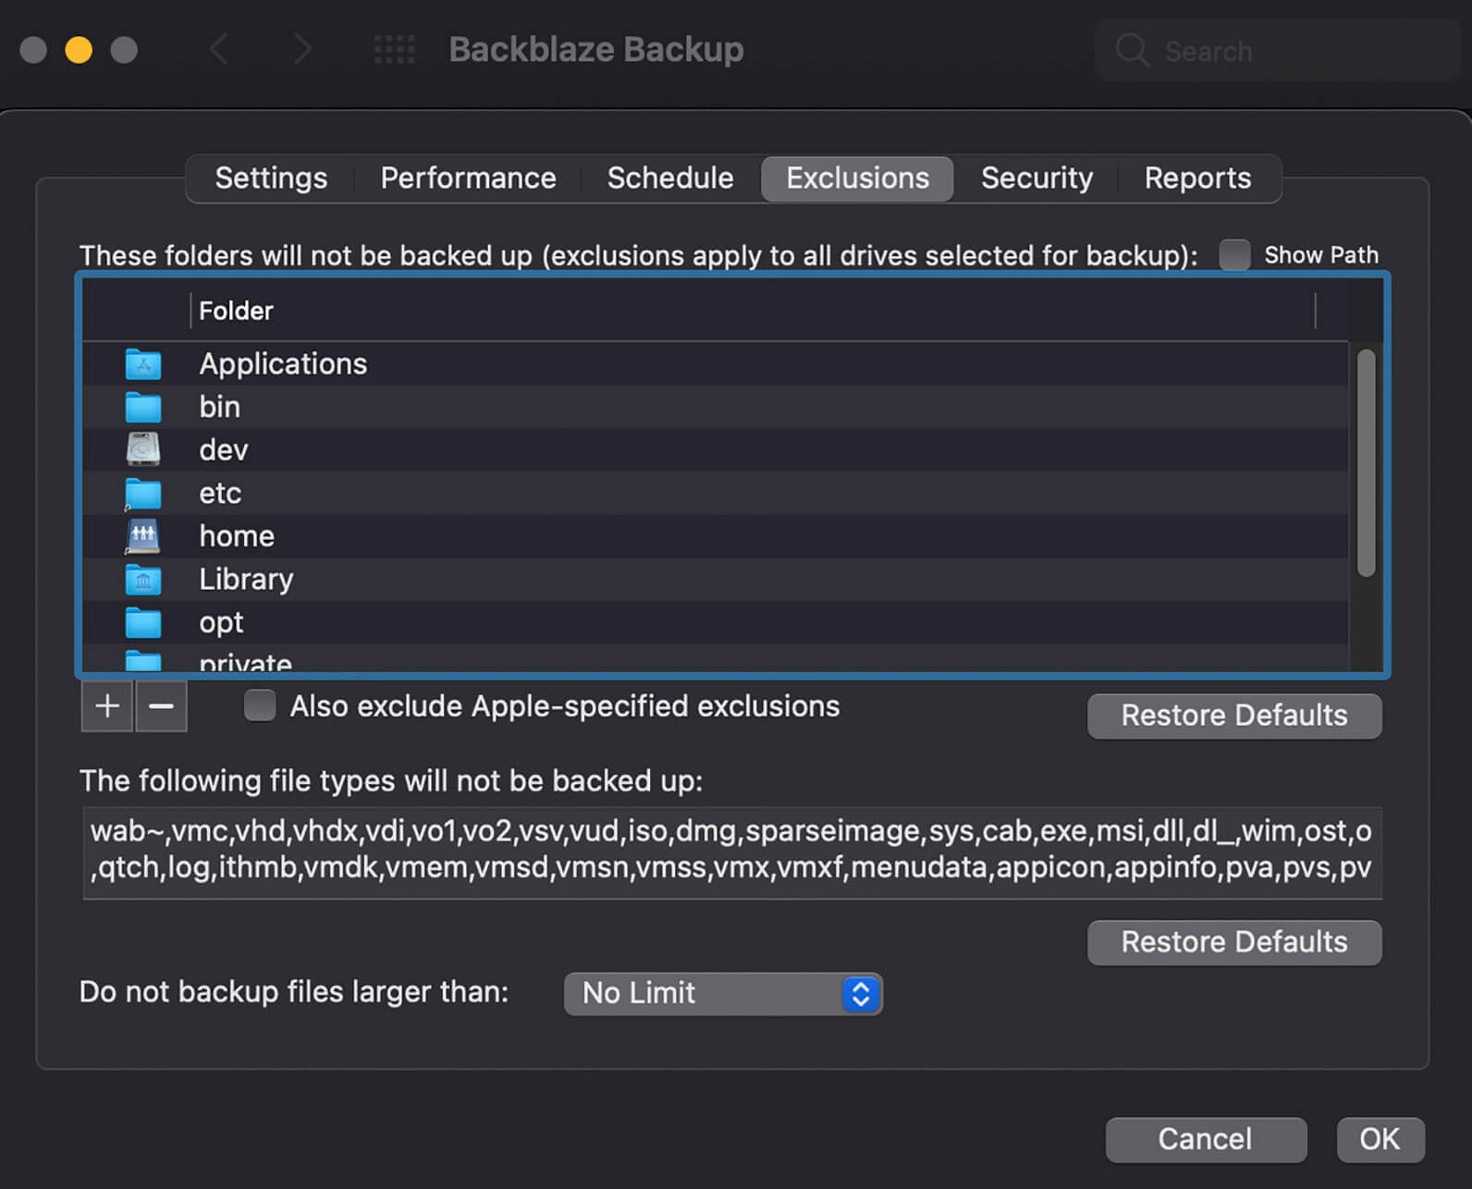Open the No Limit file size dropdown
The width and height of the screenshot is (1472, 1189).
pos(722,994)
